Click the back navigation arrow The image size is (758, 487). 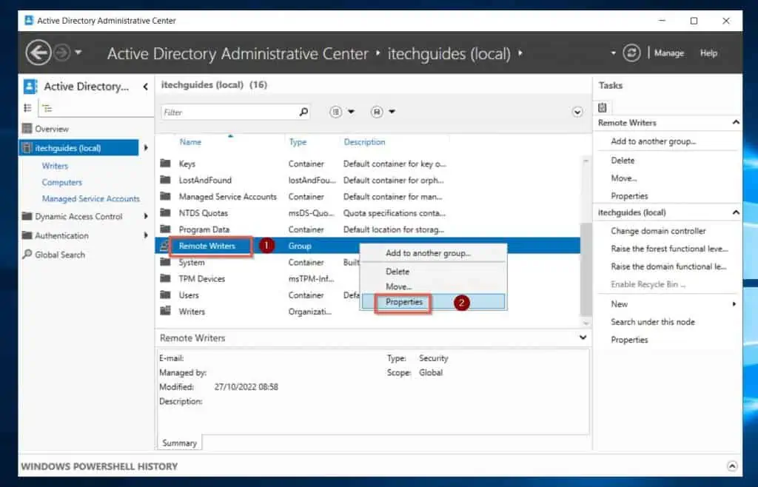click(x=38, y=52)
